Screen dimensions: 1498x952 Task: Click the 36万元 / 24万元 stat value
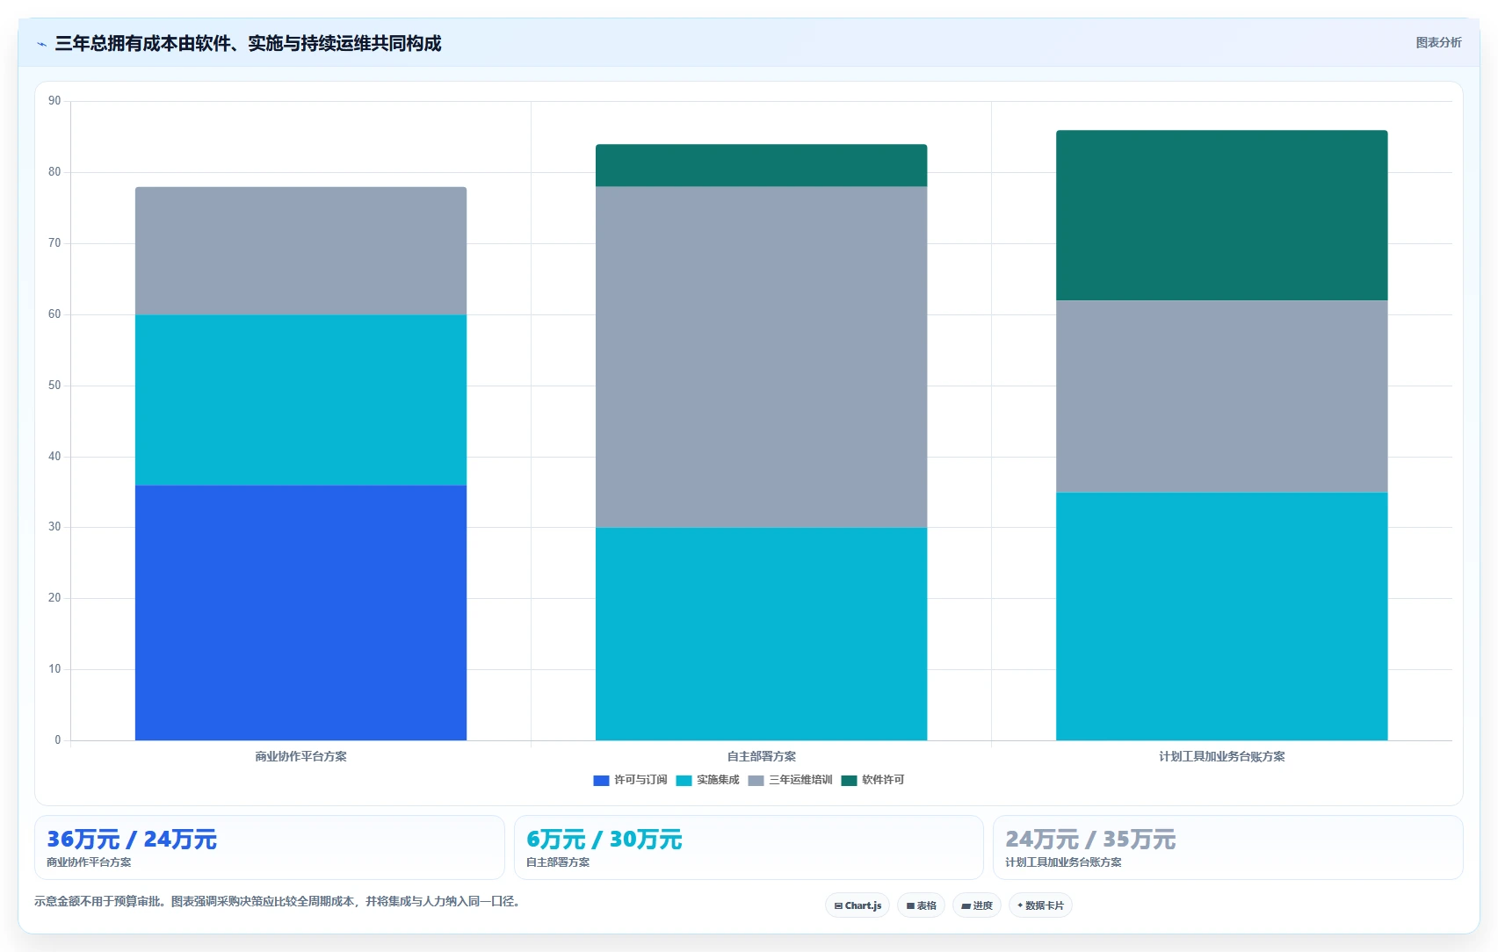[132, 840]
